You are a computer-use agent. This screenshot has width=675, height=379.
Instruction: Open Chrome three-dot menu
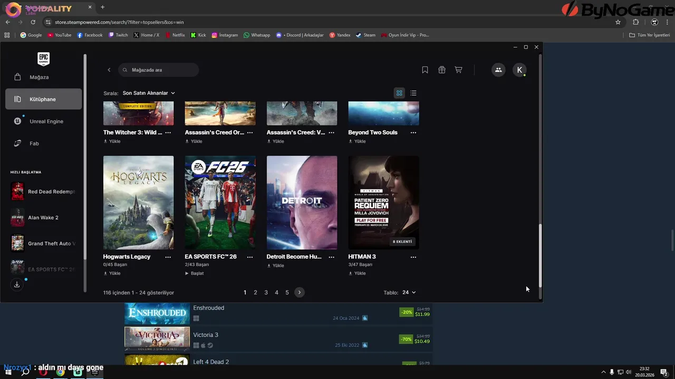(x=668, y=22)
